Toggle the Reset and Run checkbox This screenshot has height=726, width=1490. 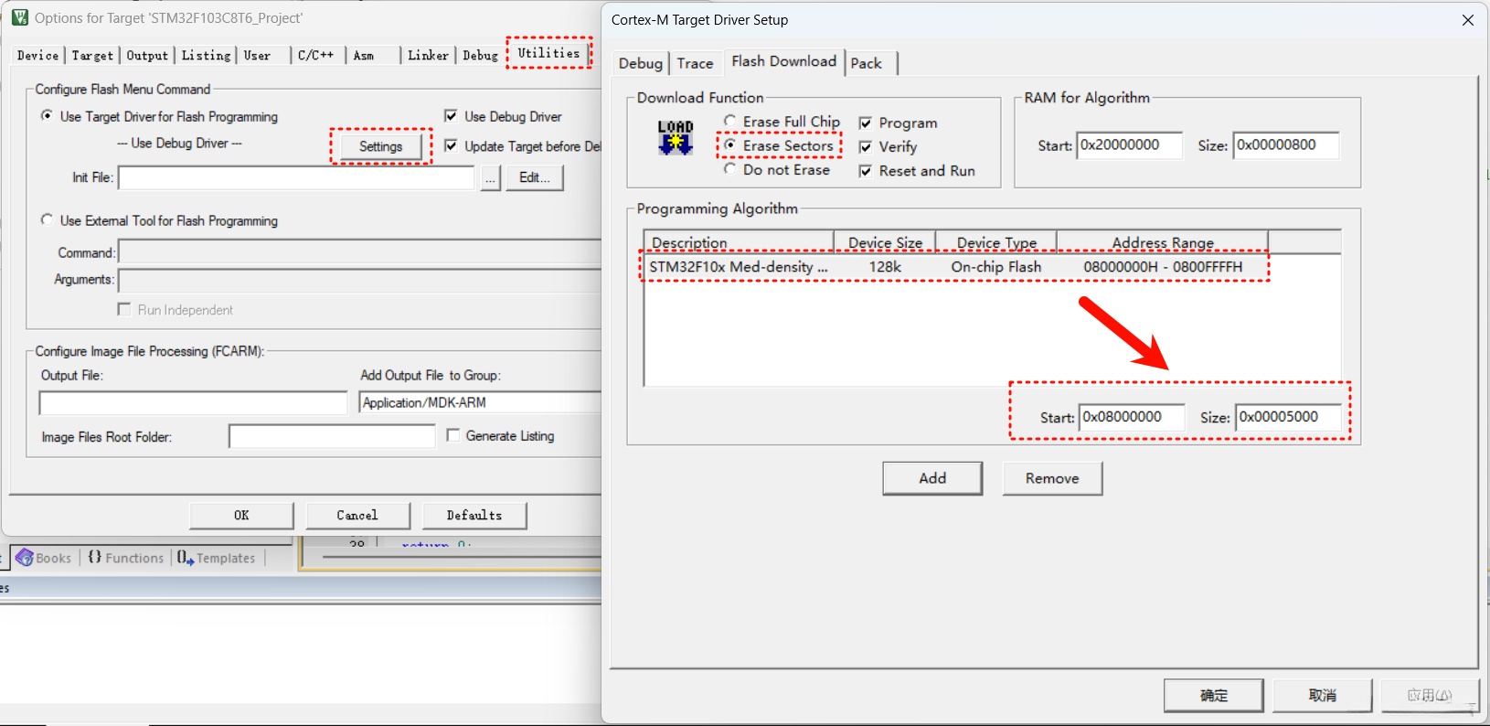click(x=866, y=171)
